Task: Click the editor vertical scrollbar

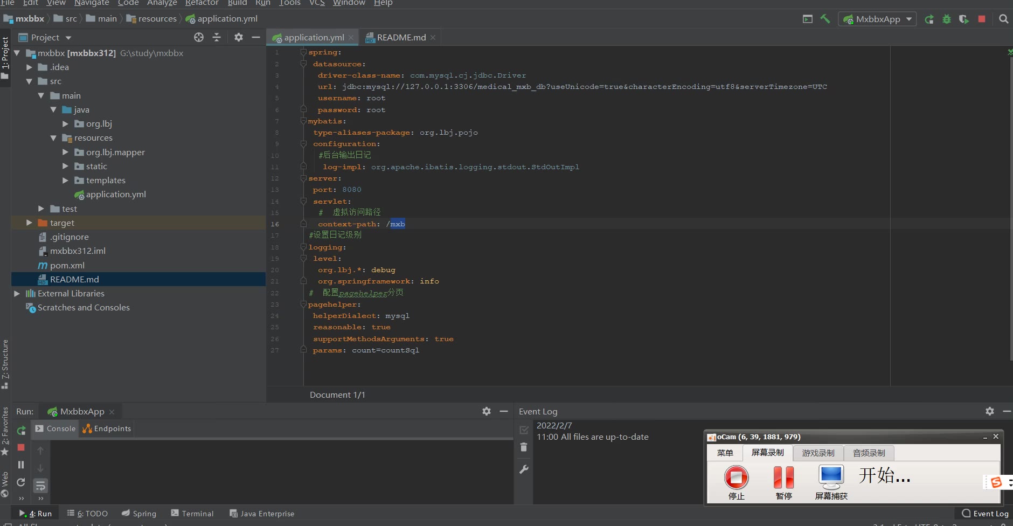Action: coord(1010,216)
